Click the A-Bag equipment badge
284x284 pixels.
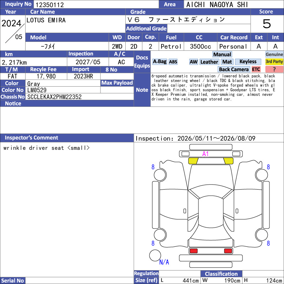click(x=159, y=62)
